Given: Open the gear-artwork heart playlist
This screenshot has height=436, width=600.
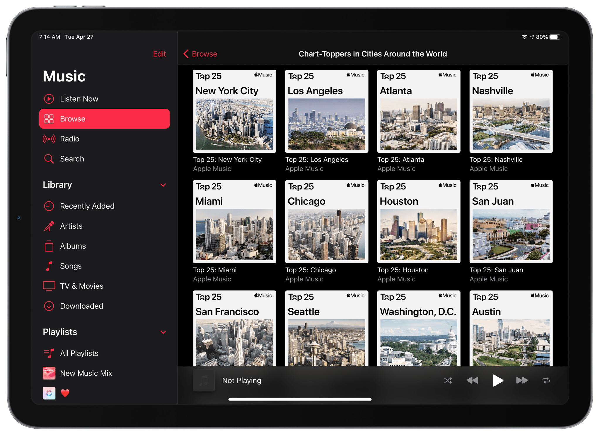Looking at the screenshot, I should click(x=49, y=393).
